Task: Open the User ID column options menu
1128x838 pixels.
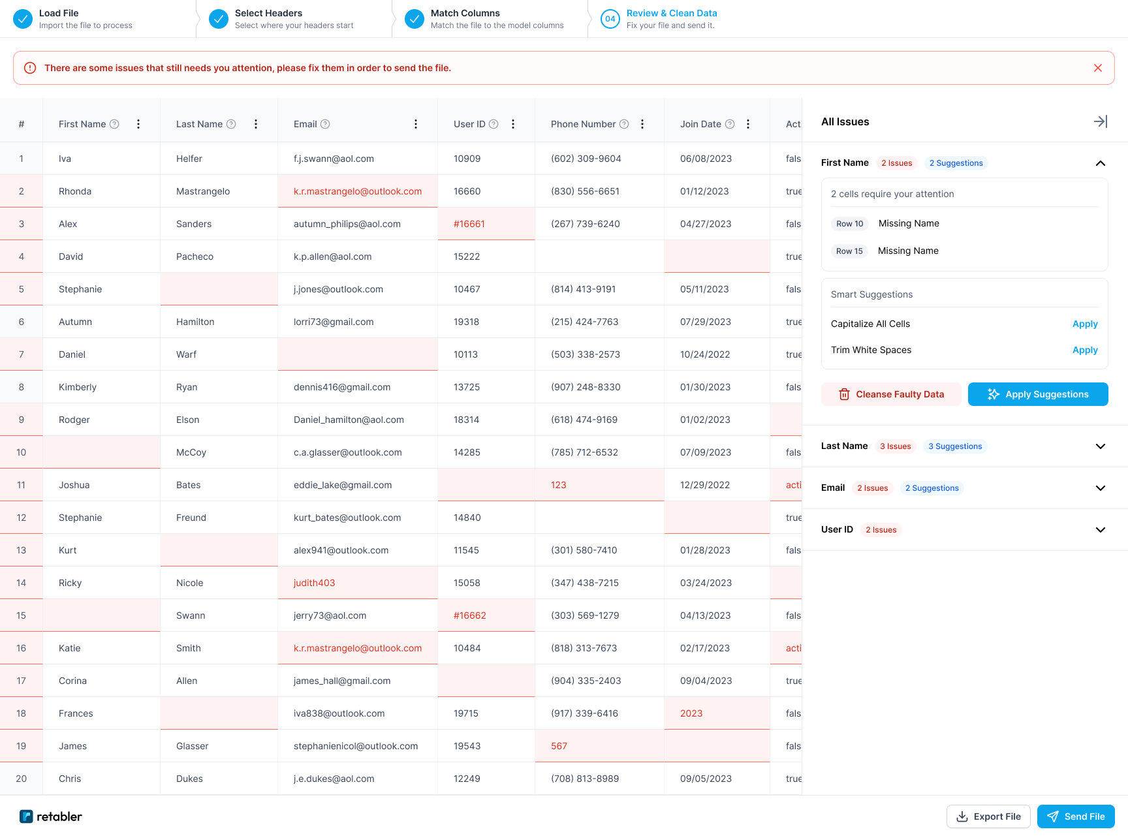Action: point(513,123)
